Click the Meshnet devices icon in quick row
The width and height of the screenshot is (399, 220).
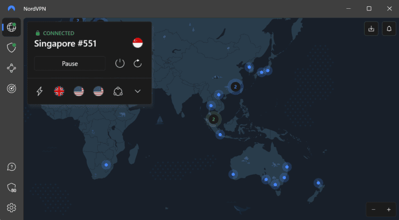coord(118,91)
